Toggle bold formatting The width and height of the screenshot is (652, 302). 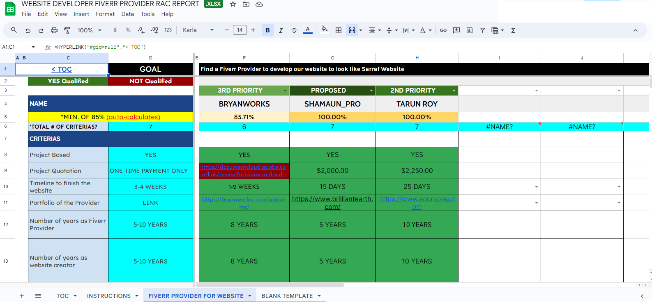(268, 30)
